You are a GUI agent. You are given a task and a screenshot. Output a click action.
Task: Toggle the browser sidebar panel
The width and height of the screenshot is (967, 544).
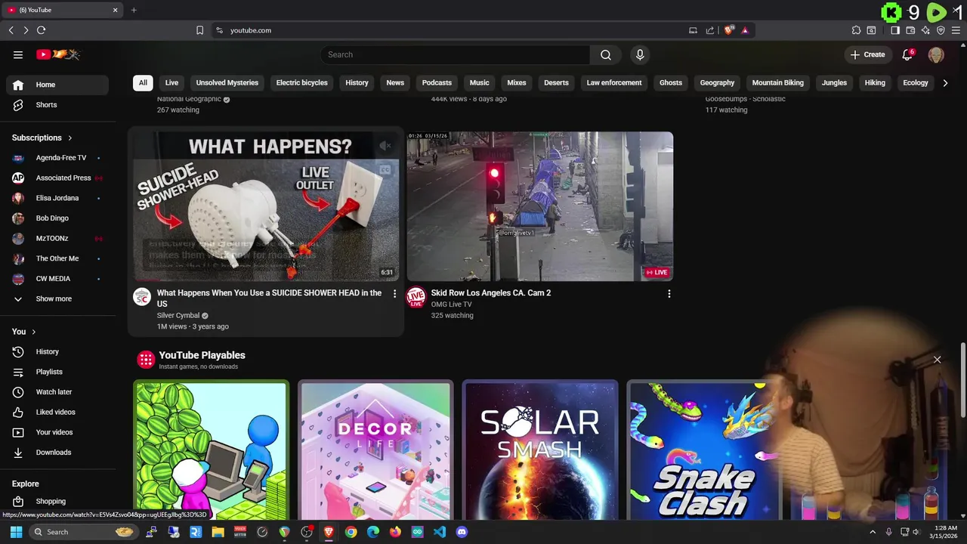(895, 30)
